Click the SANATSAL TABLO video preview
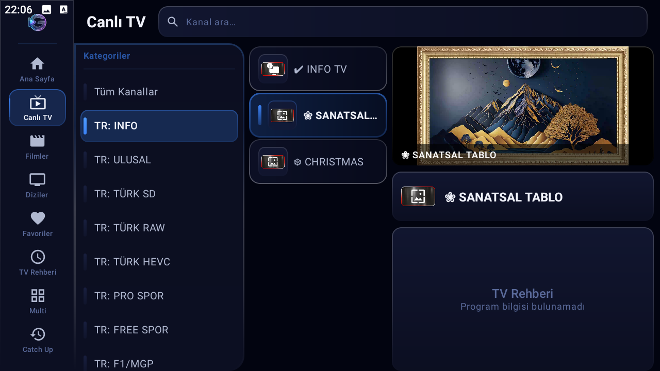The width and height of the screenshot is (660, 371). (523, 106)
